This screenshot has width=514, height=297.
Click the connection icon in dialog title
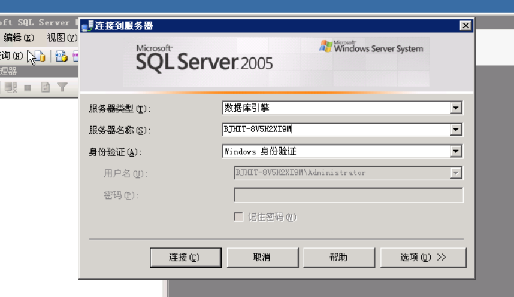point(87,26)
